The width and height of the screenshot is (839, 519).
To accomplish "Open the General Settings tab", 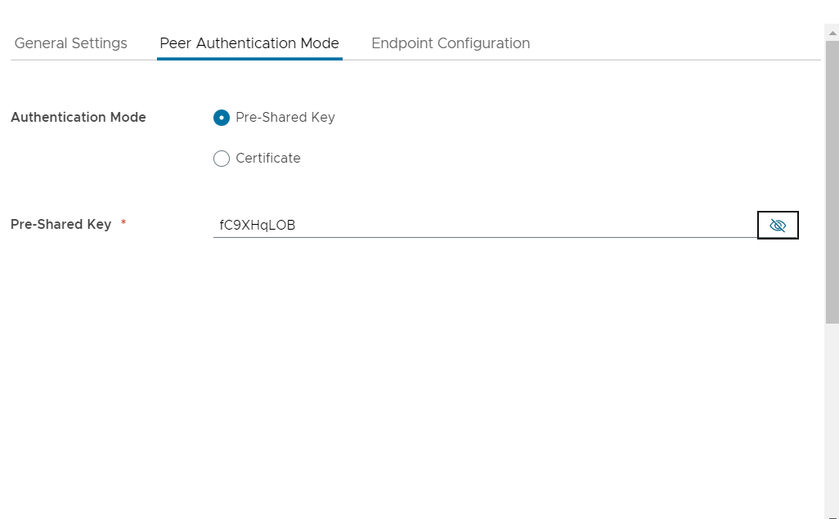I will pyautogui.click(x=71, y=43).
